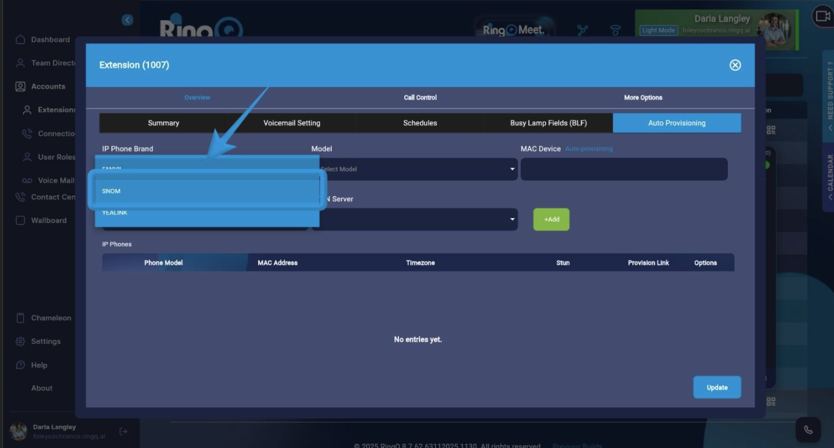Toggle Light Mode in the user banner

pyautogui.click(x=658, y=30)
